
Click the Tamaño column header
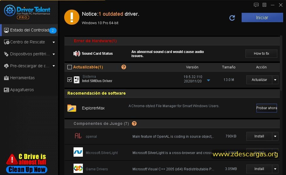[x=229, y=67]
